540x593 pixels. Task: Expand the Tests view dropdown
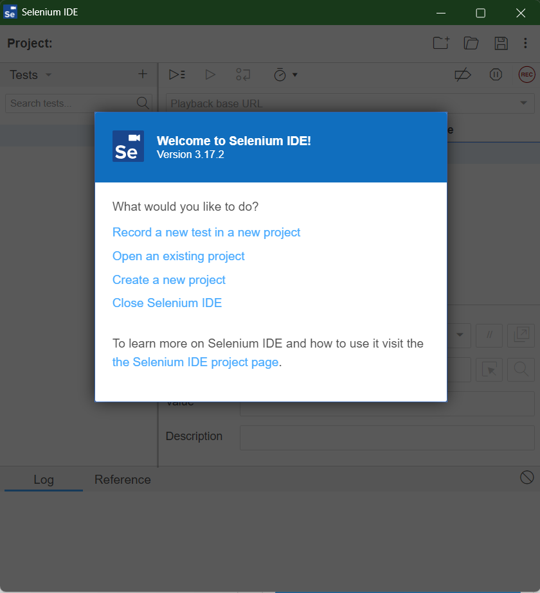pos(48,75)
